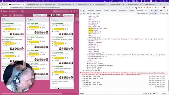Show the console sidebar icon

(x=81, y=13)
